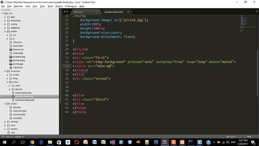Collapse the resources folder
The height and width of the screenshot is (146, 259).
tap(5, 71)
